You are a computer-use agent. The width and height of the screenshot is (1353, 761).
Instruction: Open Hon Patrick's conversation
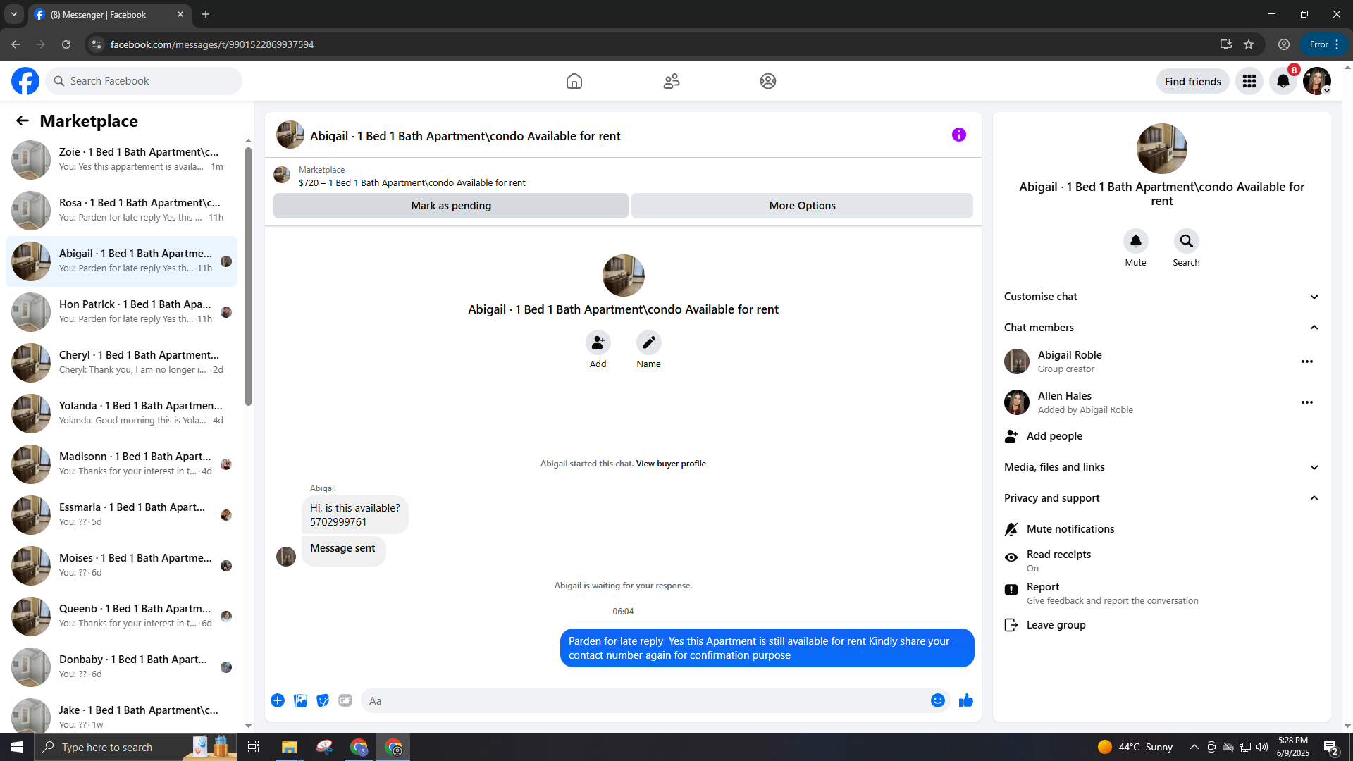point(122,312)
